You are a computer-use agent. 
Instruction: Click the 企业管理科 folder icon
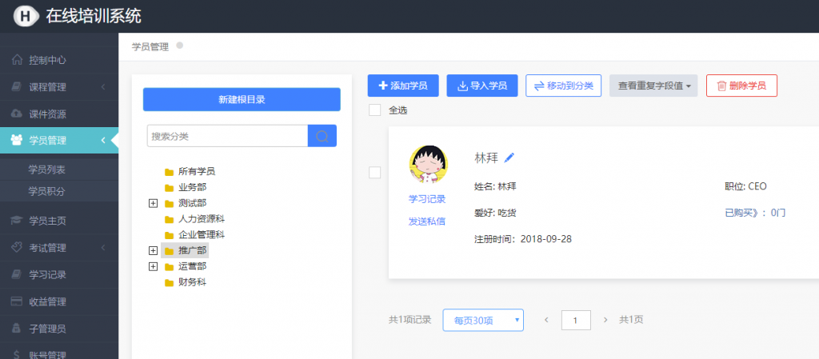click(x=169, y=235)
